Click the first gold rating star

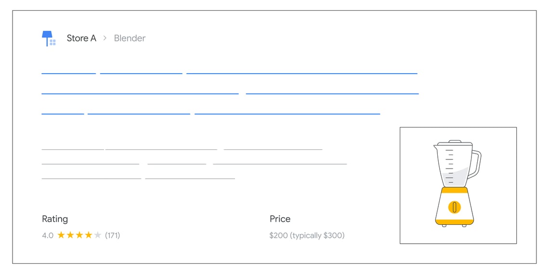[x=61, y=235]
